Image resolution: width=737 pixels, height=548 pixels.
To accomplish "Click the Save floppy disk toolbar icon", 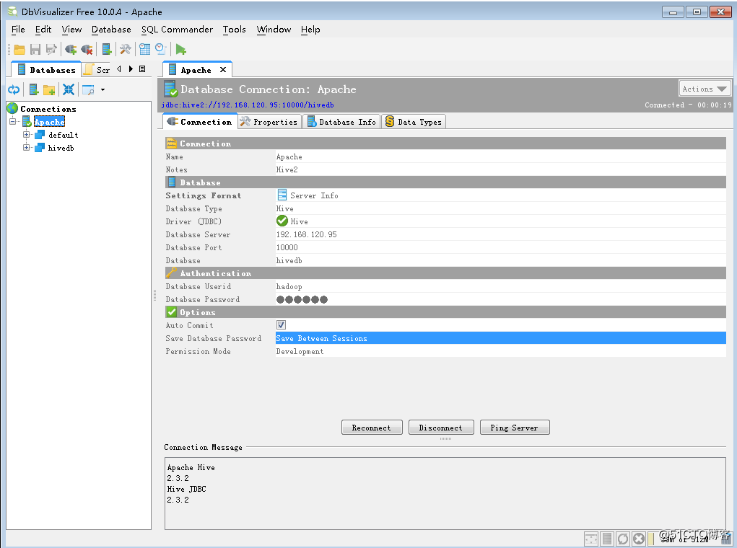I will click(35, 49).
